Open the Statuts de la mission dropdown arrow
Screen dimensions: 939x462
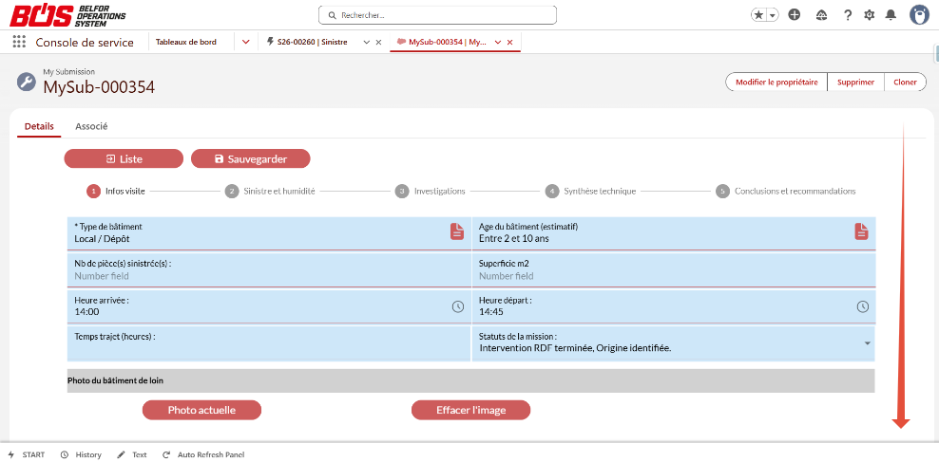point(868,343)
